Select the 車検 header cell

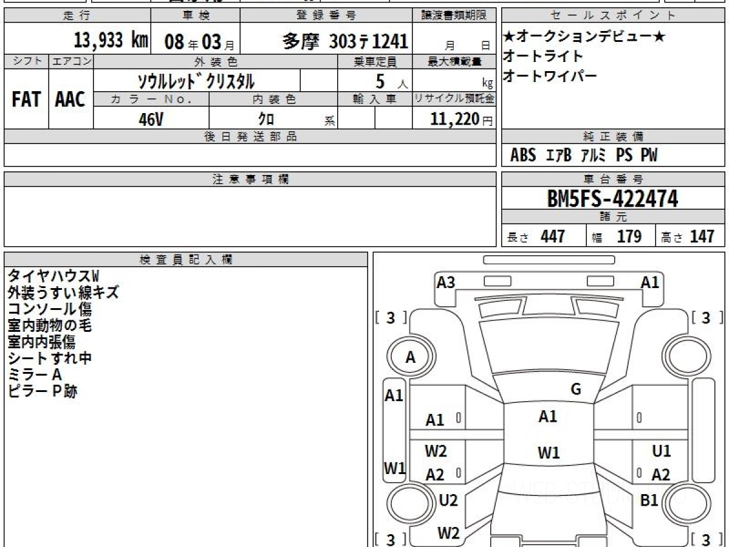click(x=196, y=16)
